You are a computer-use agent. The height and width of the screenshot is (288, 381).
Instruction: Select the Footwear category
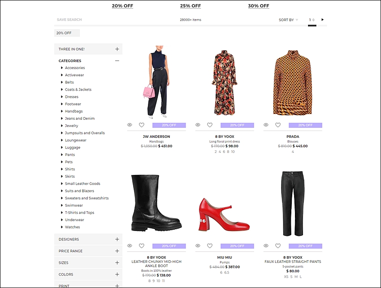(x=73, y=104)
